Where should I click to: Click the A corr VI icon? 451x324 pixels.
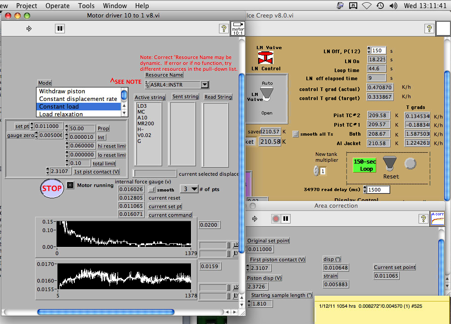click(x=437, y=218)
